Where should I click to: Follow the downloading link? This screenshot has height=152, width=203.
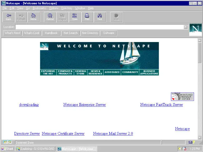click(29, 105)
